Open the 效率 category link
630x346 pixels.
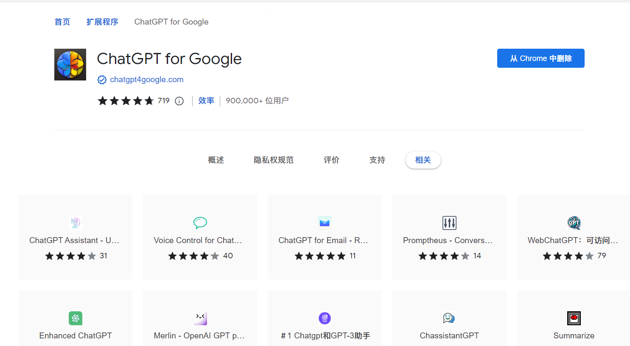(x=206, y=101)
